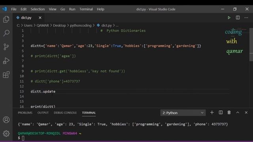Switch to the OUTPUT panel tab

(x=43, y=113)
